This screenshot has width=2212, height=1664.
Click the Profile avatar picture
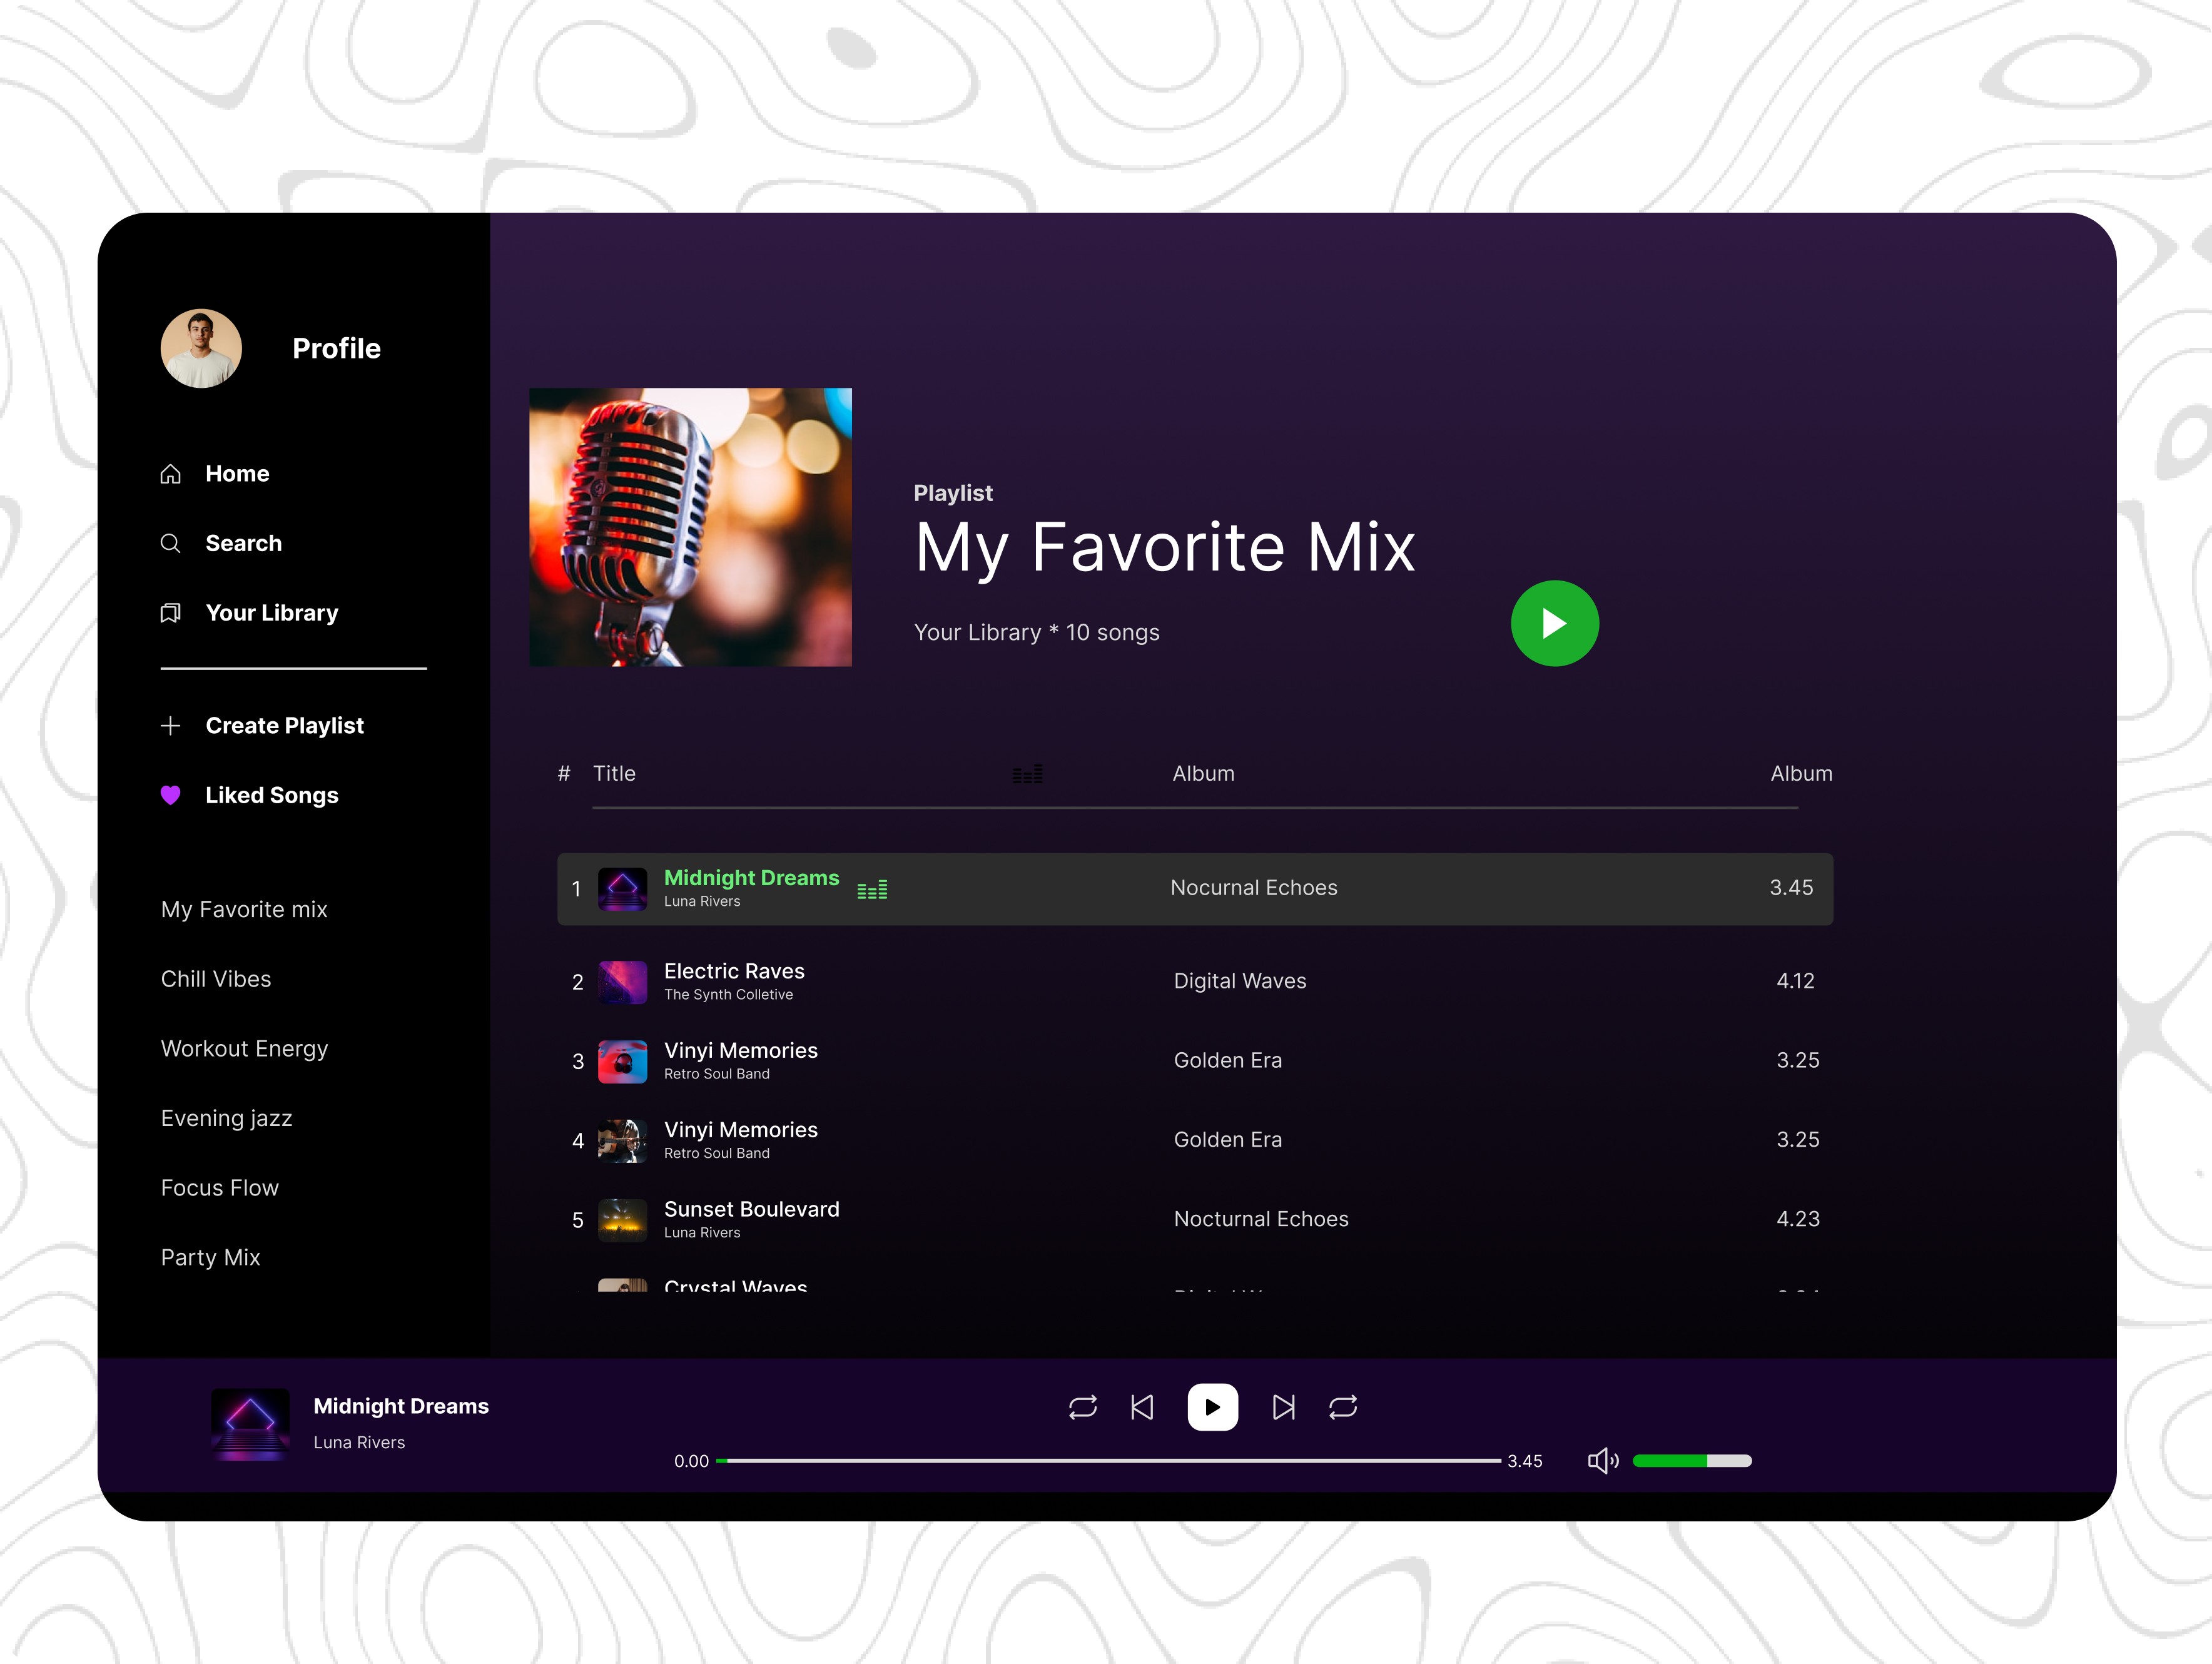coord(201,348)
